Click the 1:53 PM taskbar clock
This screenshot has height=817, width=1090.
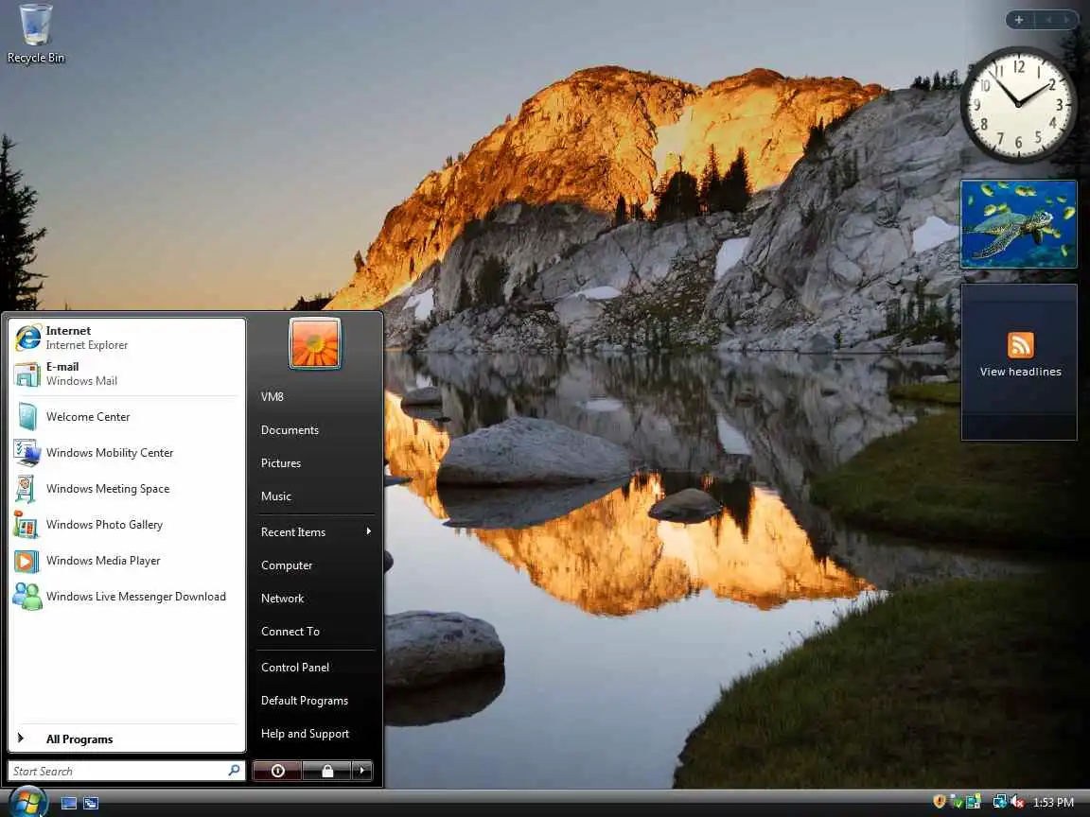(1053, 803)
